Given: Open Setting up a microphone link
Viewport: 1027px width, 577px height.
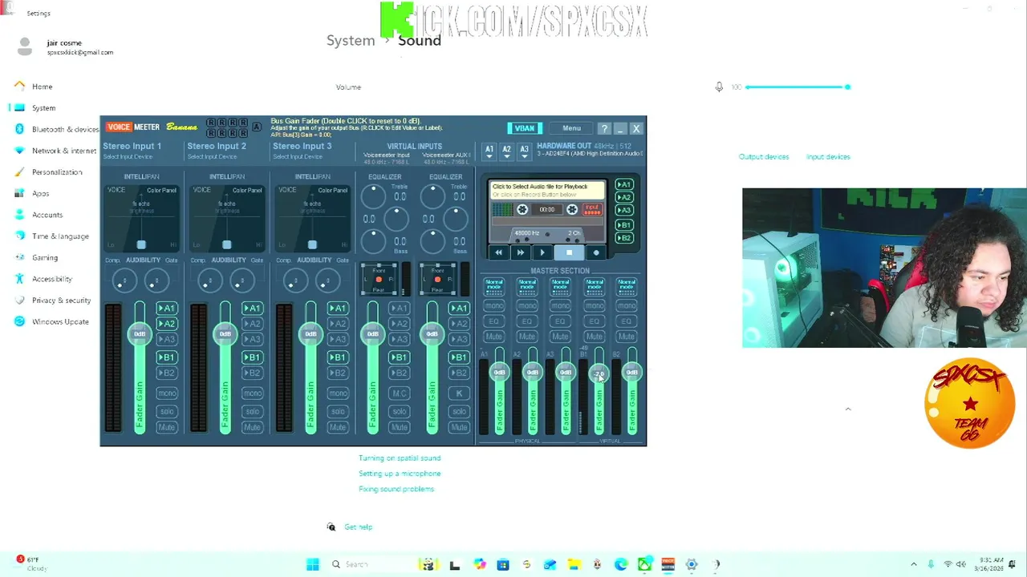Looking at the screenshot, I should pos(400,474).
